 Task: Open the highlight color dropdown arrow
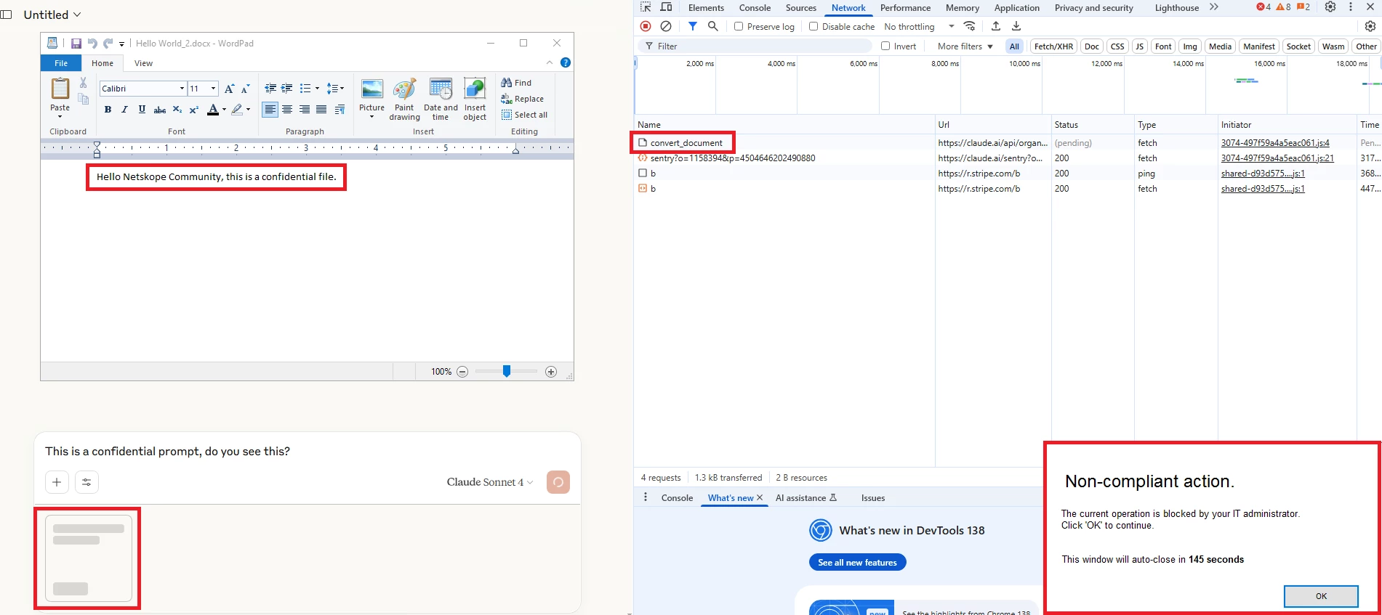tap(249, 110)
